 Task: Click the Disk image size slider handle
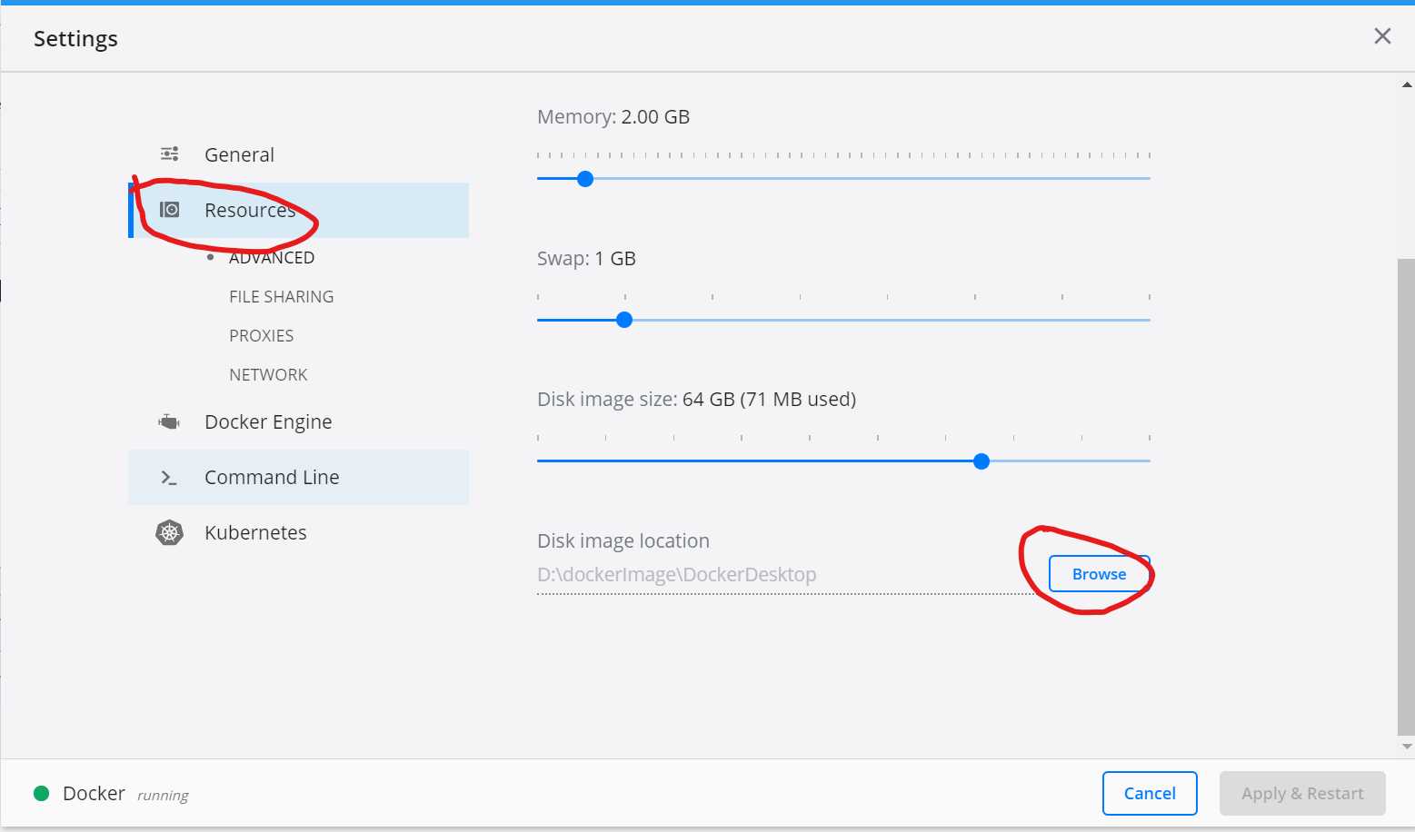tap(982, 461)
